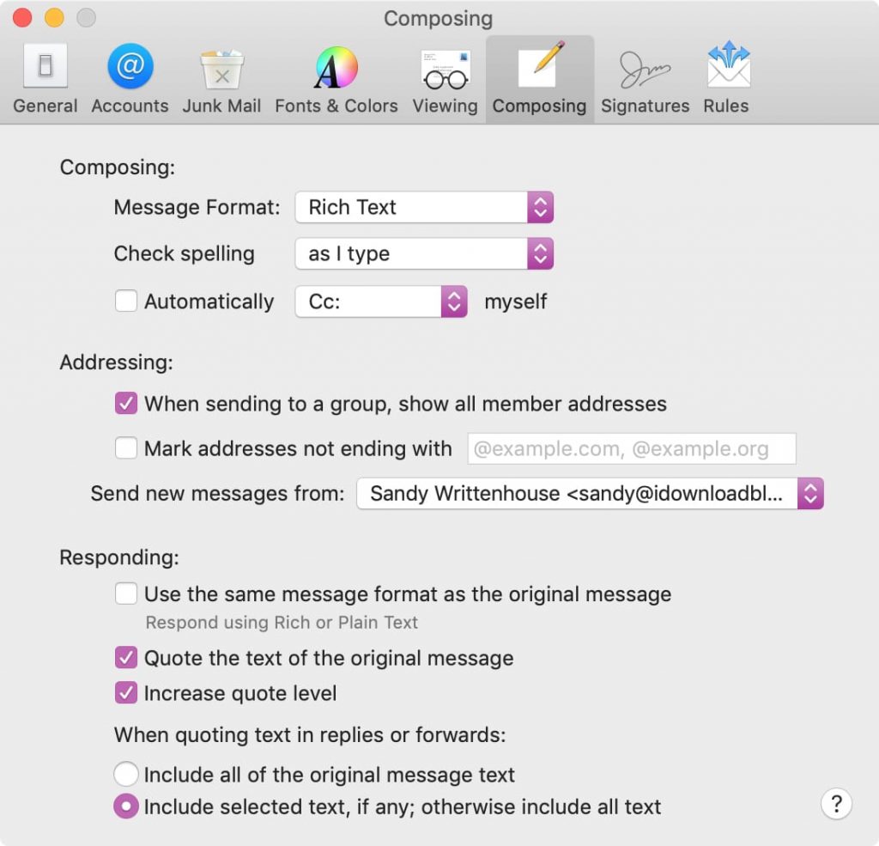The height and width of the screenshot is (846, 879).
Task: Change the Check spelling dropdown
Action: point(424,253)
